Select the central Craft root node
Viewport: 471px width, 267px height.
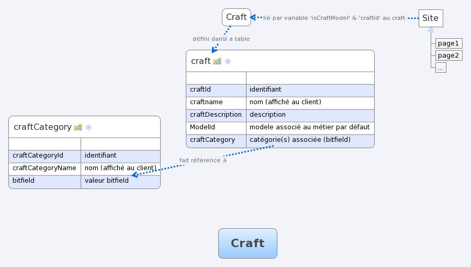click(248, 243)
